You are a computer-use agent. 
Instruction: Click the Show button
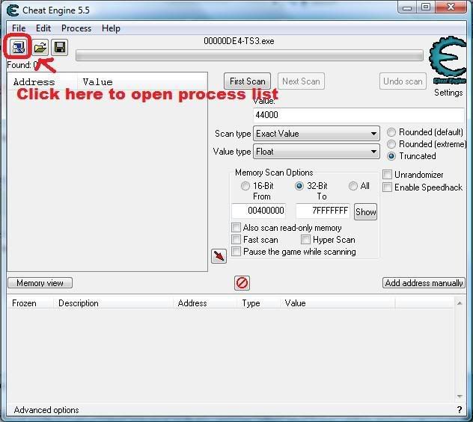(365, 212)
